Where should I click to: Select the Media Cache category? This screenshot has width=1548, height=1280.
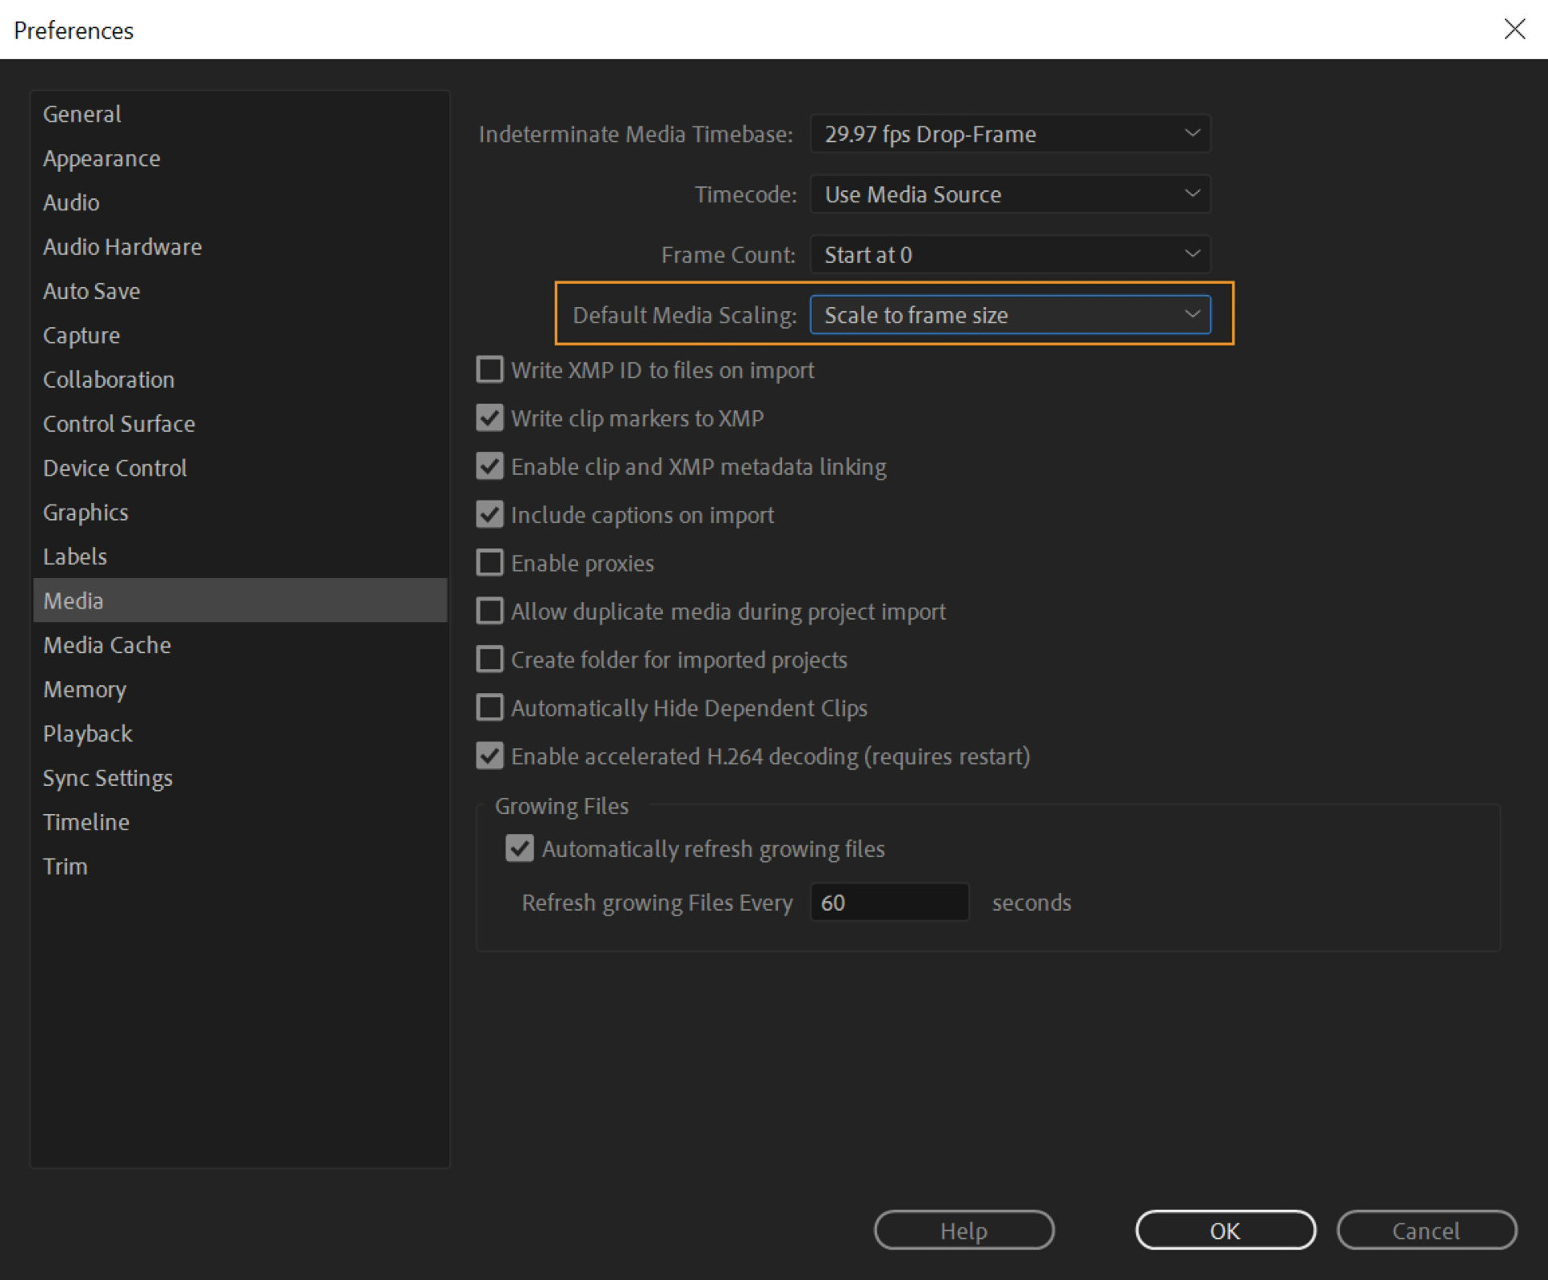(x=107, y=645)
